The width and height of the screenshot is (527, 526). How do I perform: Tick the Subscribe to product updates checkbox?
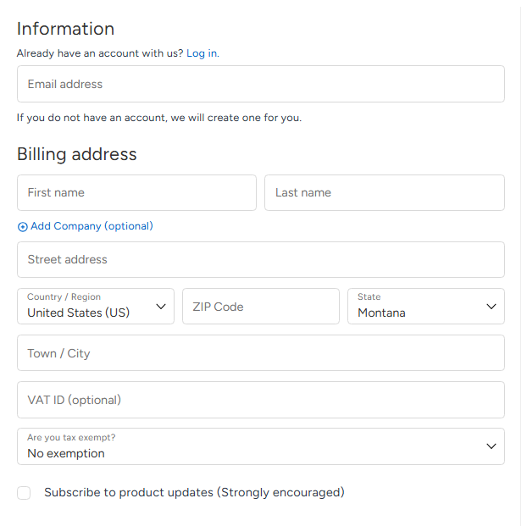[x=24, y=493]
